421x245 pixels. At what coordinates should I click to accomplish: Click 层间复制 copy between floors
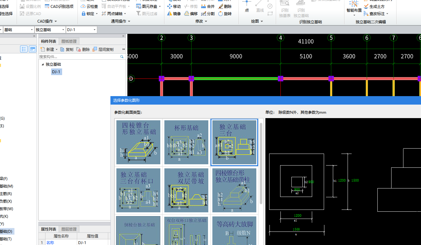pyautogui.click(x=103, y=49)
